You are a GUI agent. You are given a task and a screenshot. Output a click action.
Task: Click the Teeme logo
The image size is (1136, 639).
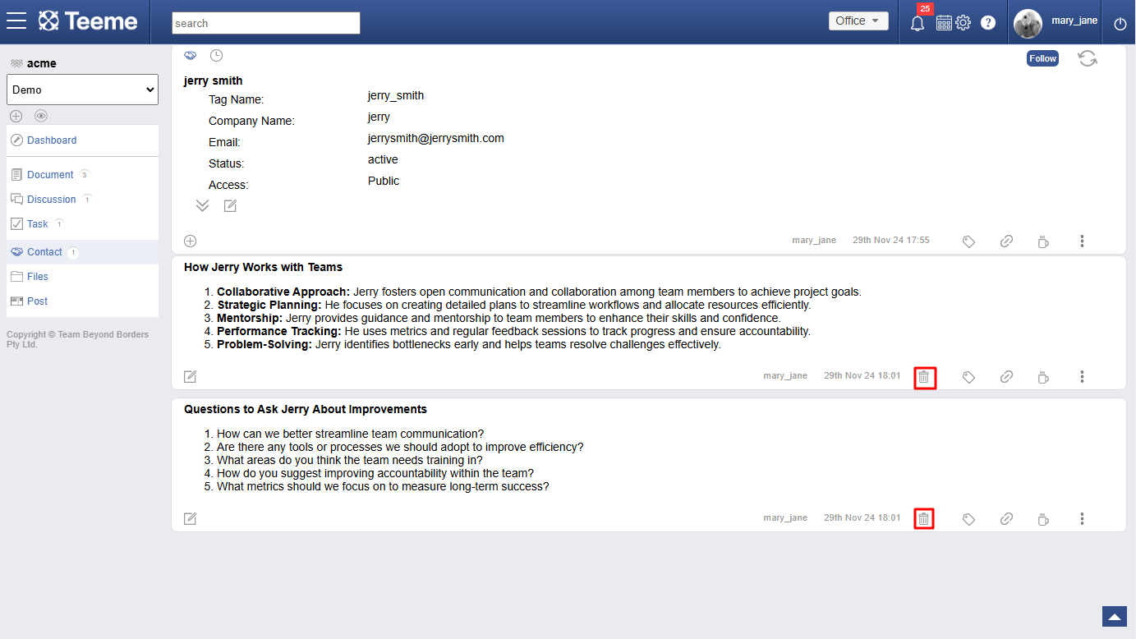[89, 21]
